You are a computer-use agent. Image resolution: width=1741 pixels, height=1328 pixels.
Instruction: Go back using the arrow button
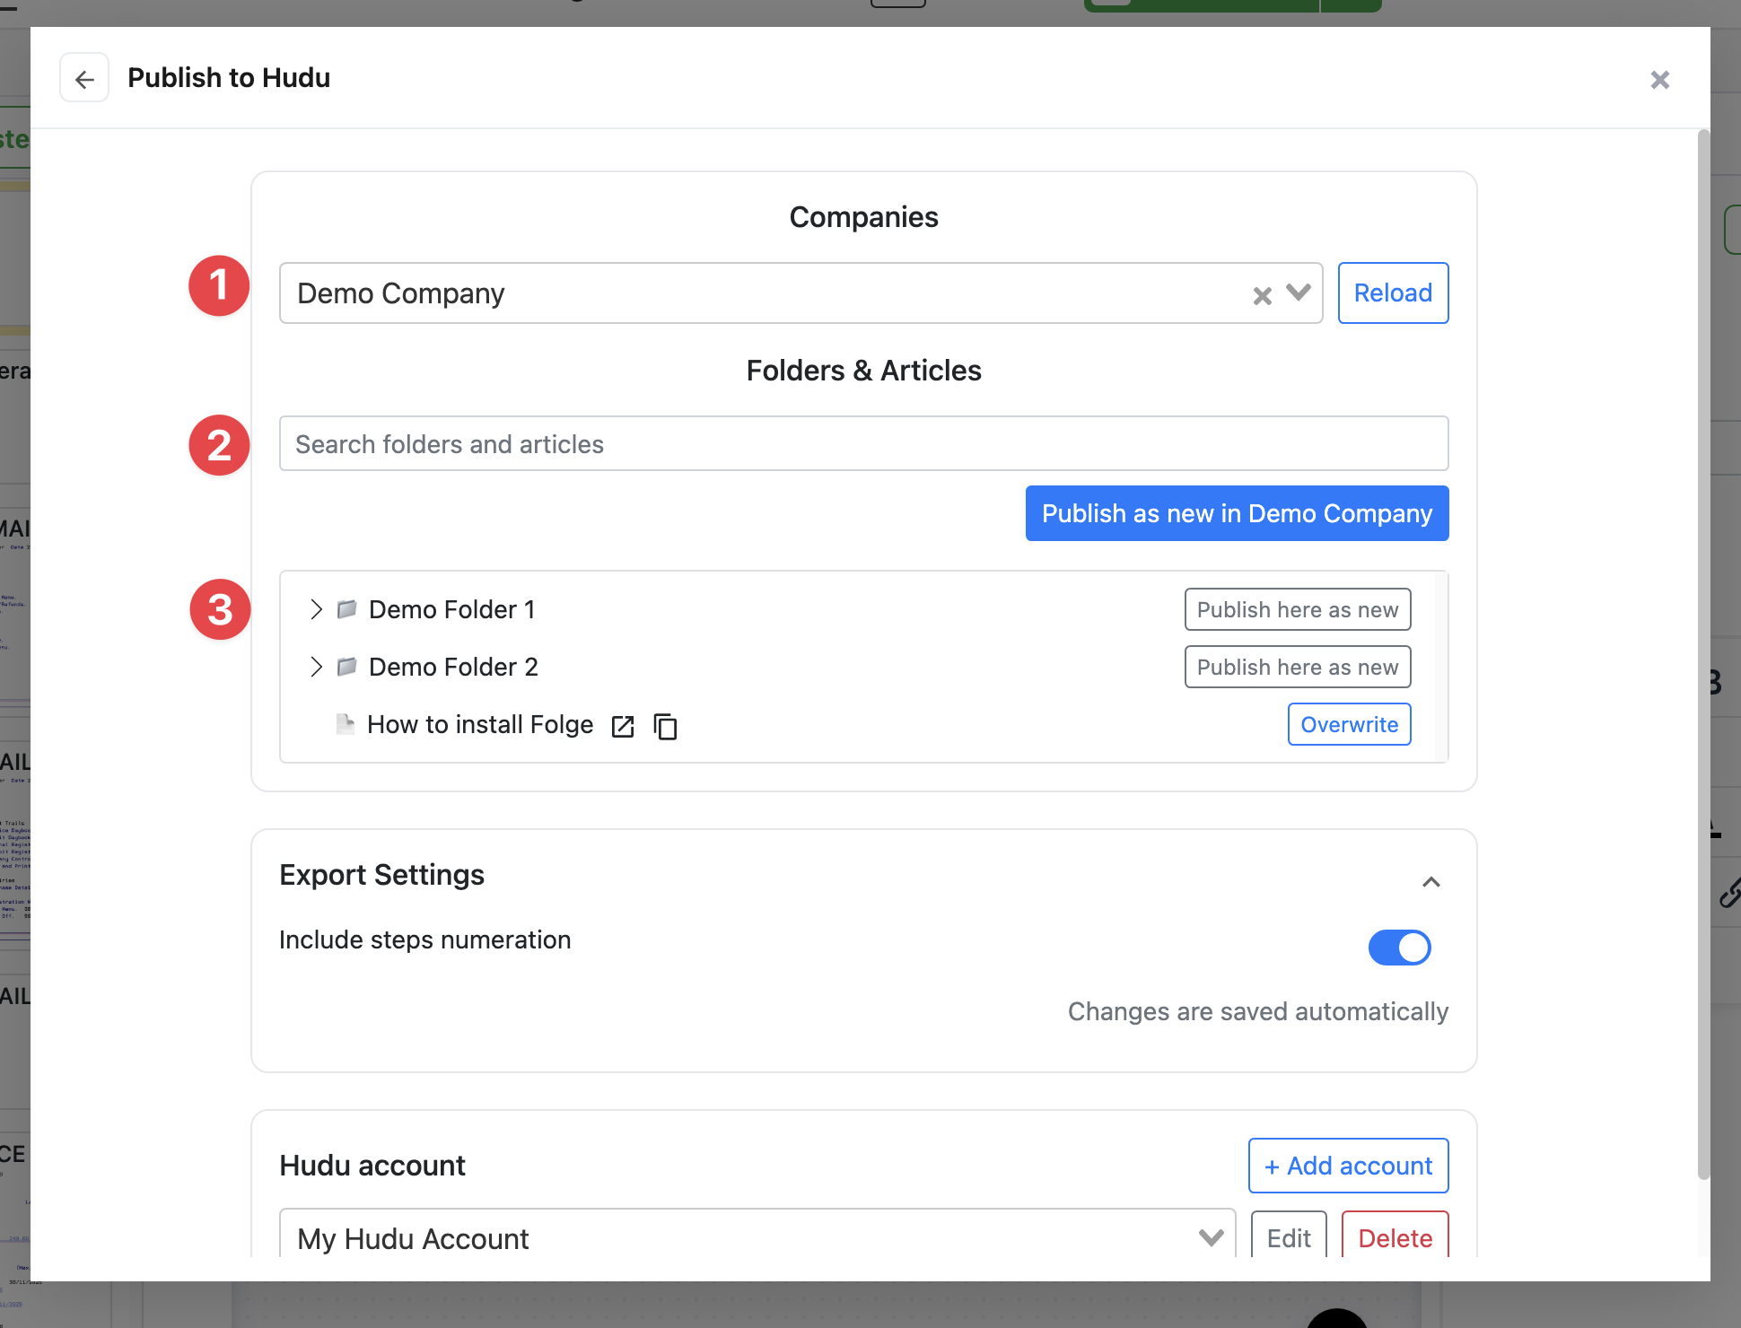tap(84, 79)
